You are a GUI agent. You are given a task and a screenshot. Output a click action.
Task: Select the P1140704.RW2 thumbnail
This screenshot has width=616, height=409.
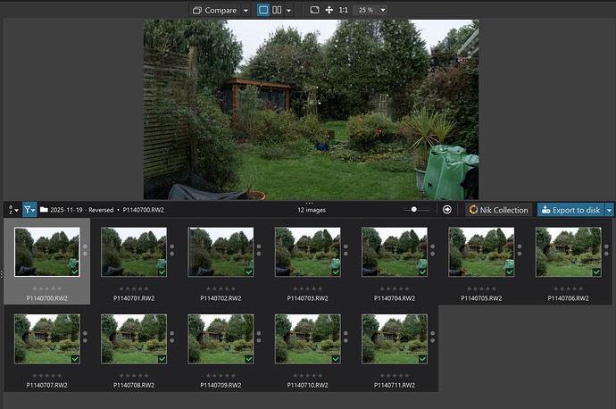pos(394,252)
